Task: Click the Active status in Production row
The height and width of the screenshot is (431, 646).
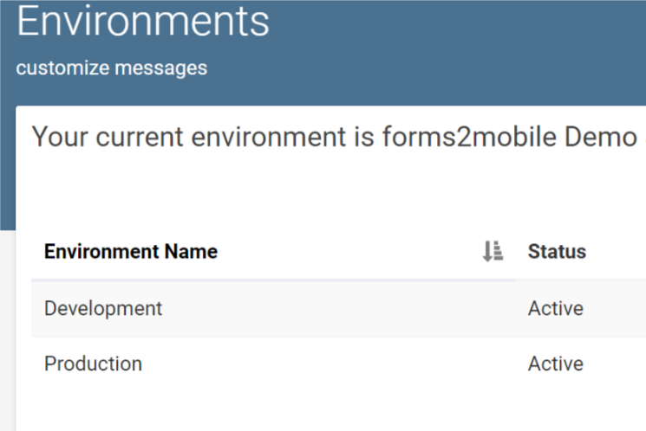Action: click(x=555, y=363)
